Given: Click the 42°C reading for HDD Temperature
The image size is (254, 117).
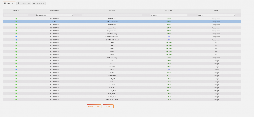Looking at the screenshot, I should click(x=169, y=22).
